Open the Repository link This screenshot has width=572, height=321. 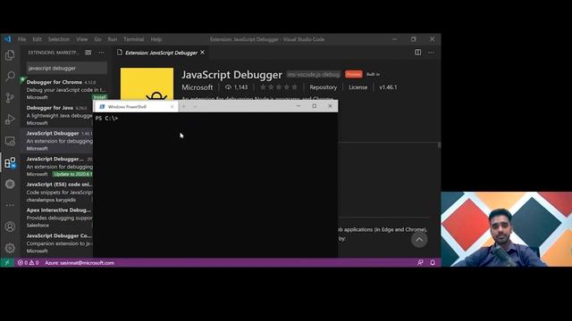(324, 87)
